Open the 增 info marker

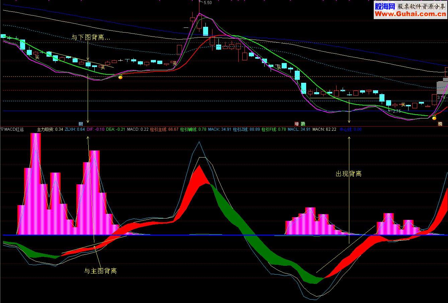point(296,124)
